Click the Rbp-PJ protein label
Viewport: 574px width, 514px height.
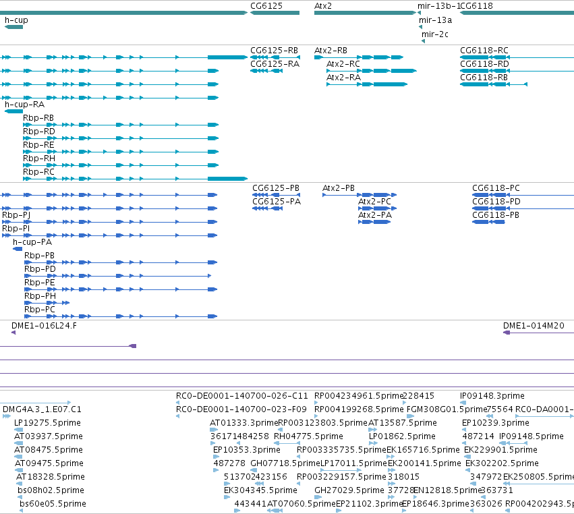[x=16, y=215]
